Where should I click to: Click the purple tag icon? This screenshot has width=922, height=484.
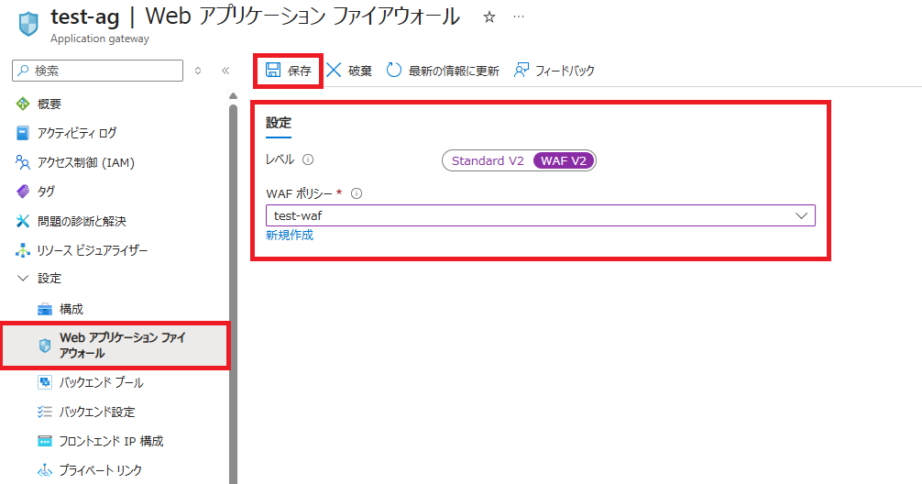coord(22,192)
